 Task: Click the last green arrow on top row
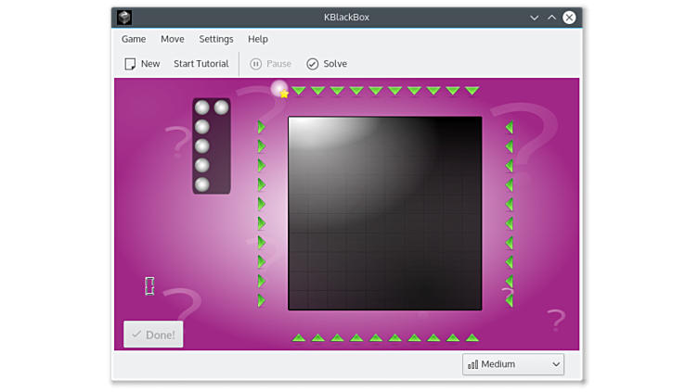tap(472, 91)
